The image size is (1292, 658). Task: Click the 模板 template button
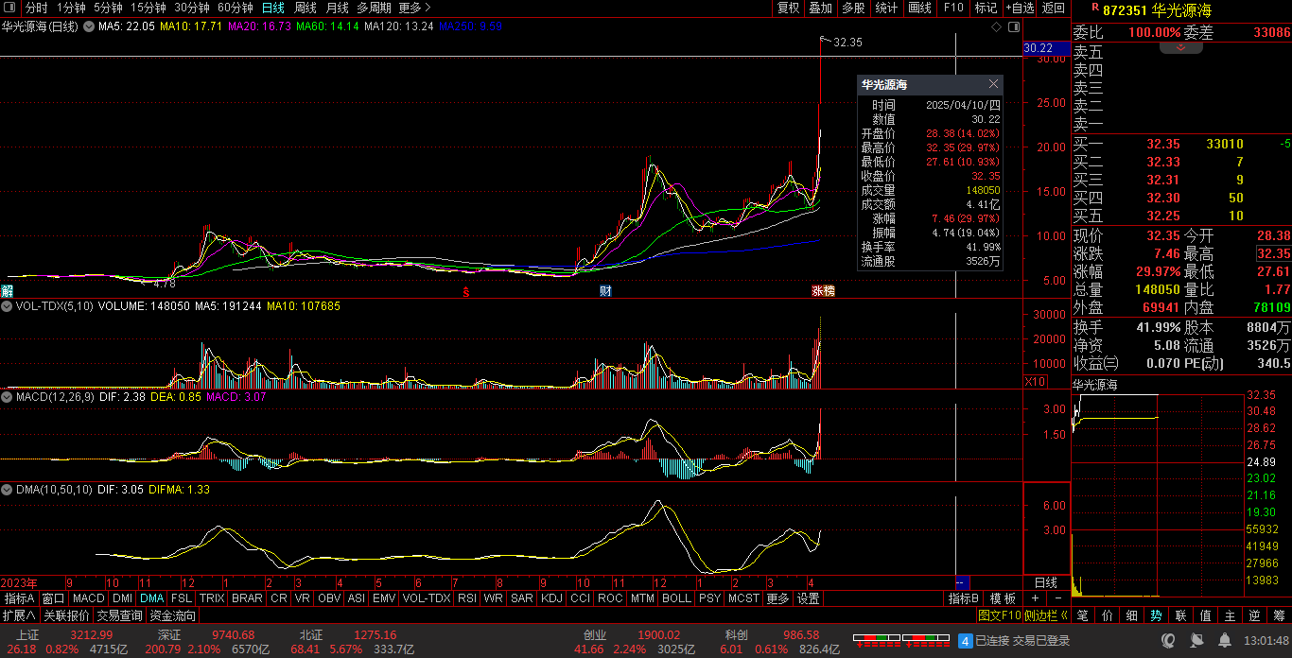tap(1003, 598)
